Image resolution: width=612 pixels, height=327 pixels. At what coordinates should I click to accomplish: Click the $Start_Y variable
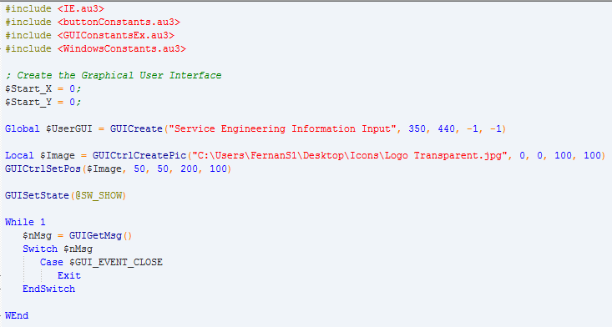pyautogui.click(x=28, y=102)
